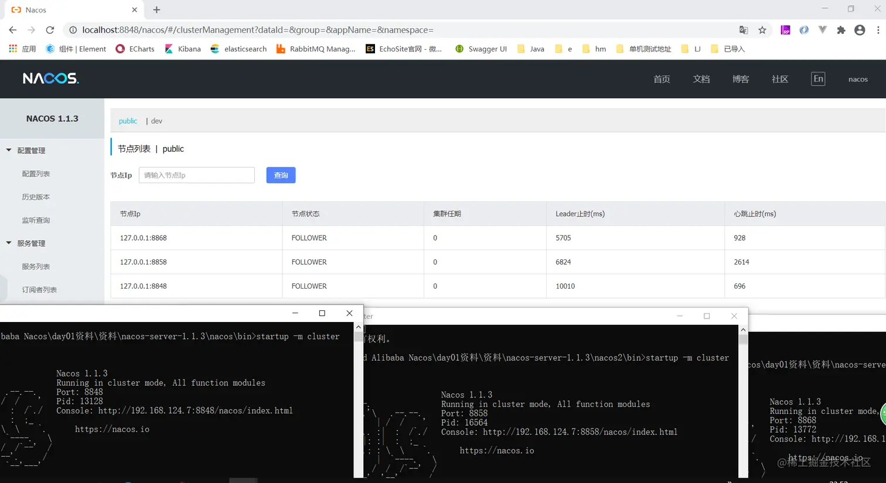886x483 pixels.
Task: Open 博客 in Nacos header
Action: click(741, 79)
